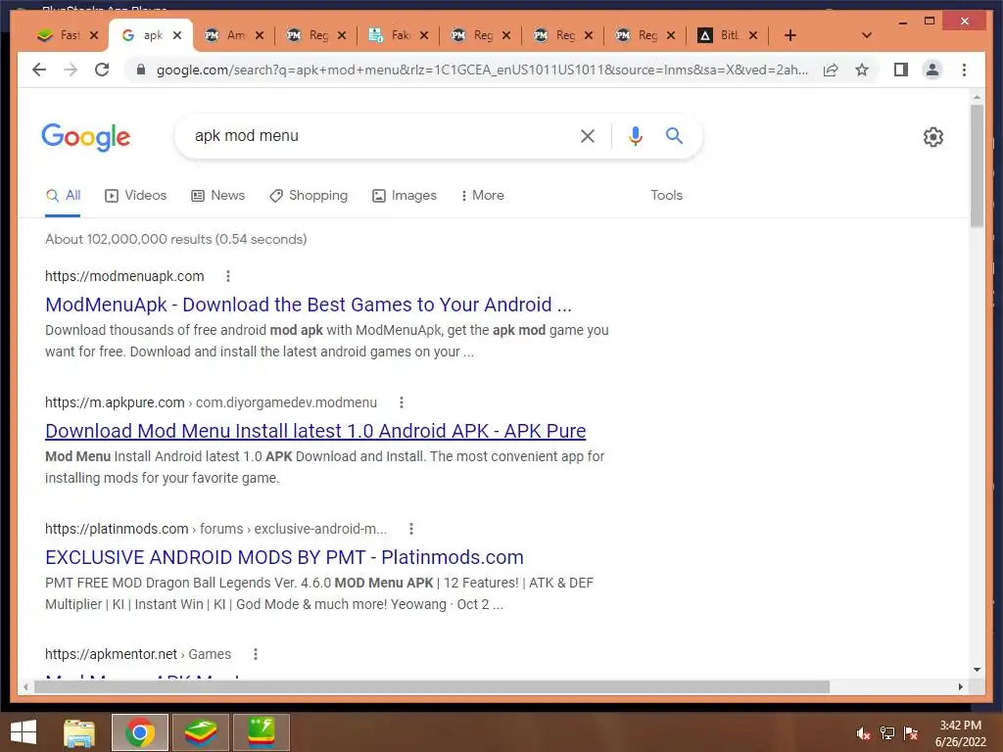Viewport: 1003px width, 752px height.
Task: Click the scroll down arrow
Action: 977,670
